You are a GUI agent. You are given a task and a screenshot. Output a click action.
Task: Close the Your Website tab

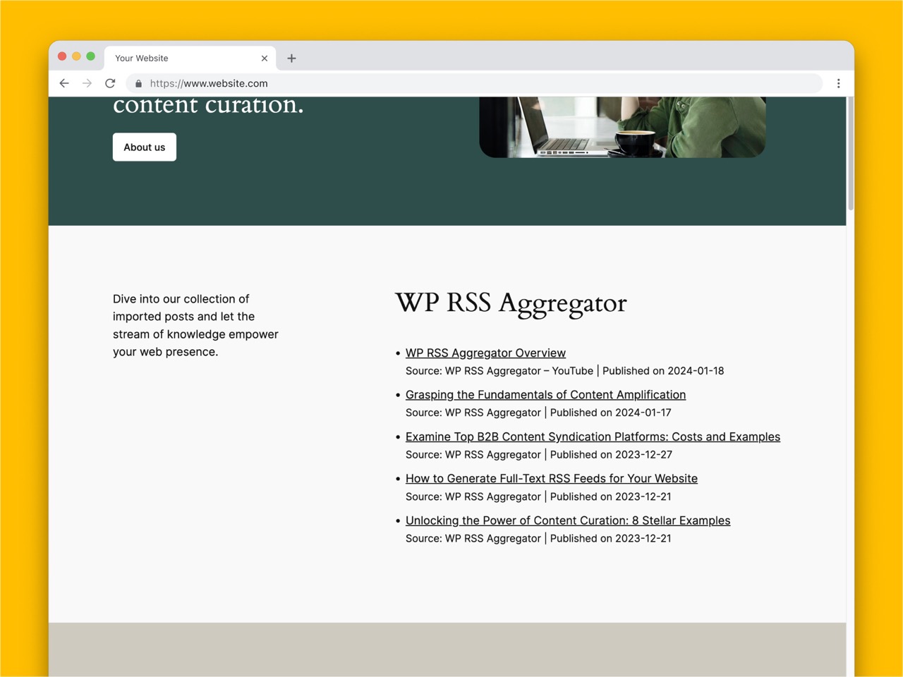265,59
